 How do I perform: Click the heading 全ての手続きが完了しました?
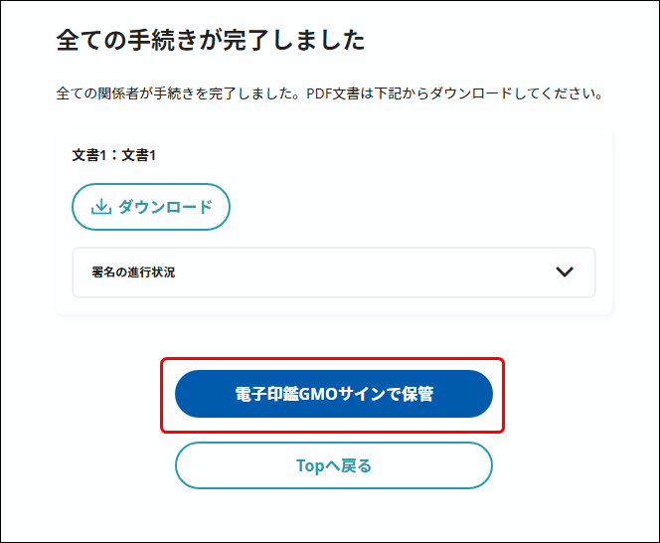pyautogui.click(x=211, y=40)
